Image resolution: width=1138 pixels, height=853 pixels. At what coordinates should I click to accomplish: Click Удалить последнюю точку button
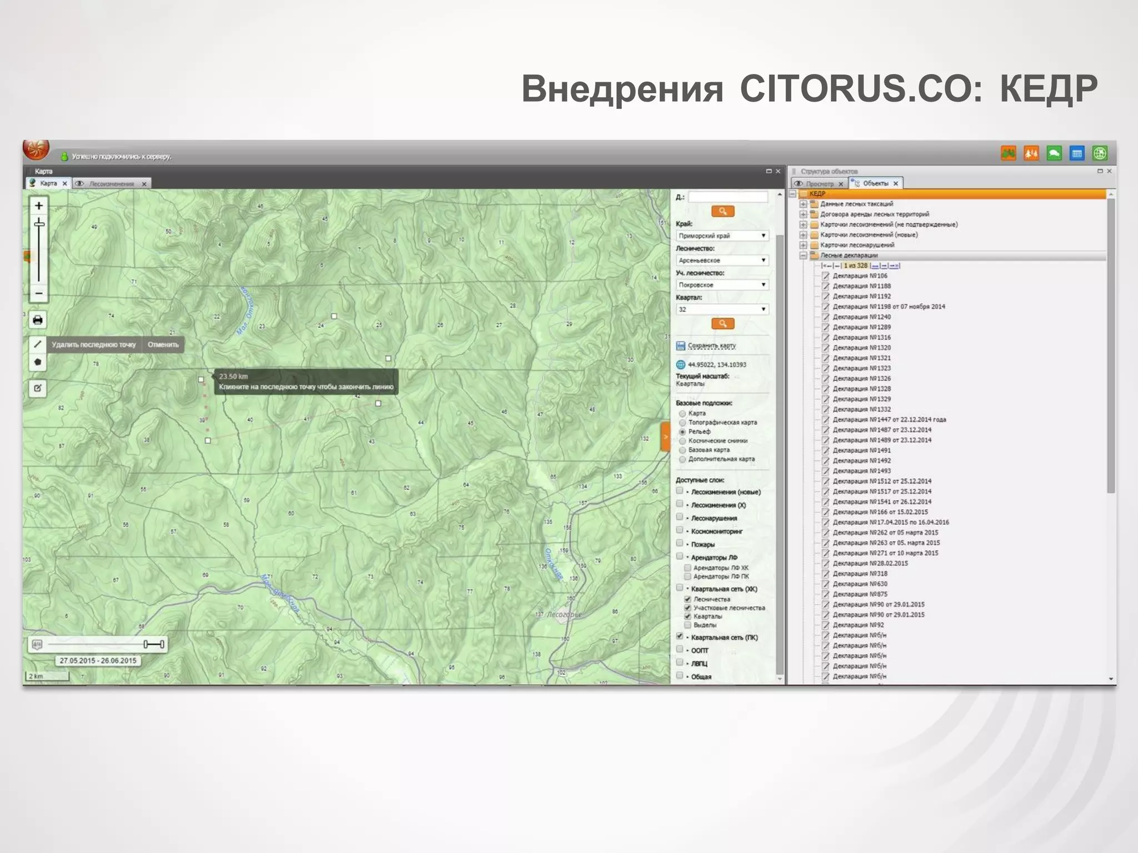point(93,345)
